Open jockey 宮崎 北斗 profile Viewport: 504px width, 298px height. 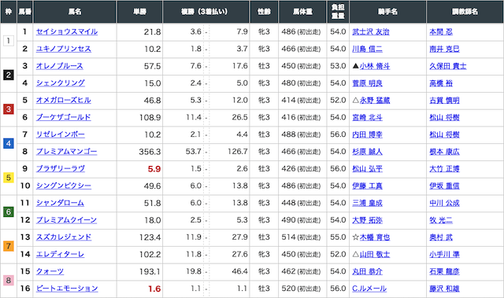[368, 117]
